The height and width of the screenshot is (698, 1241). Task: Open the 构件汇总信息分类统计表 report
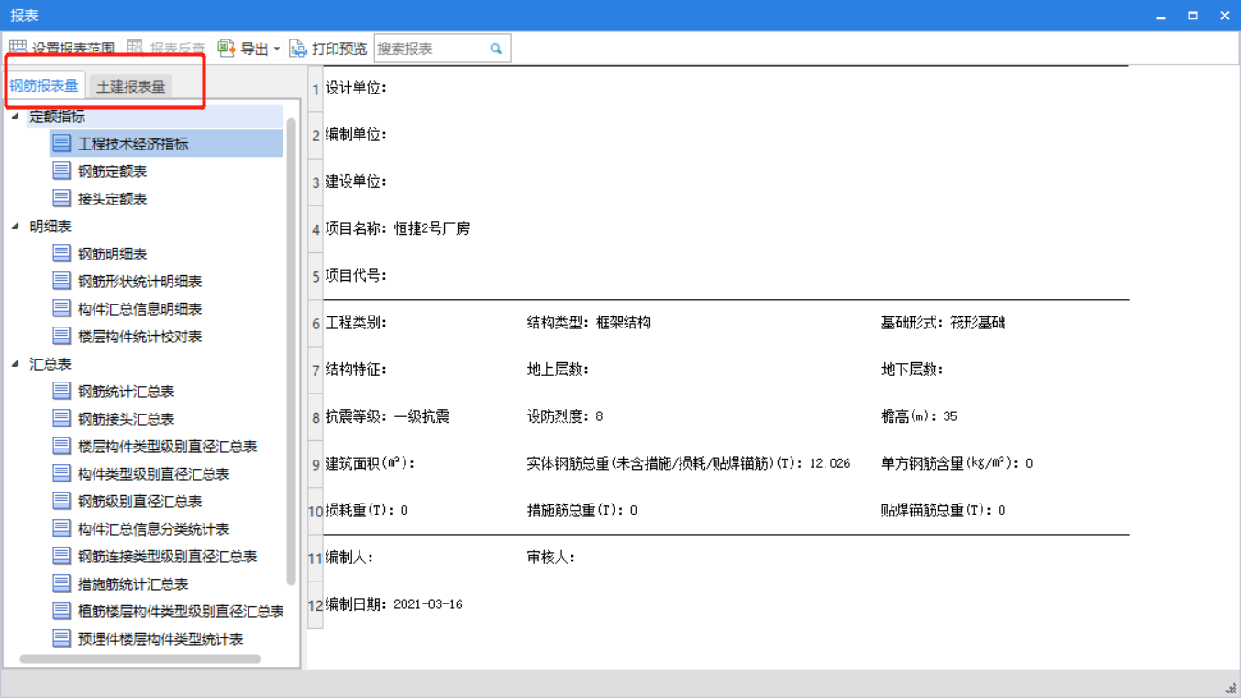point(154,529)
